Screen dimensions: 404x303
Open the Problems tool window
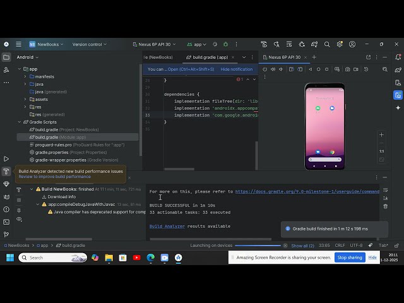click(x=6, y=210)
